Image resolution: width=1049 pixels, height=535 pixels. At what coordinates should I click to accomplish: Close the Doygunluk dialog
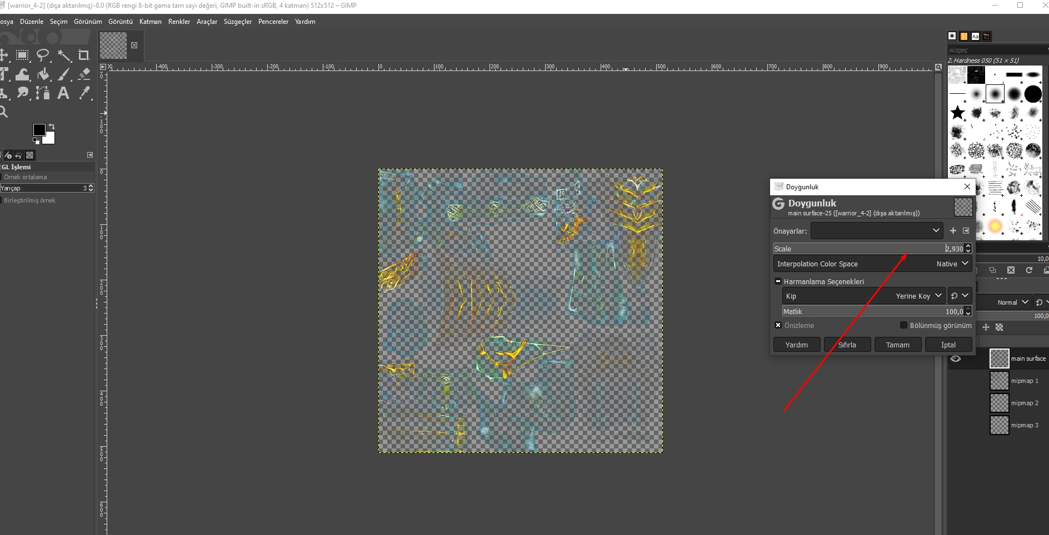coord(967,186)
